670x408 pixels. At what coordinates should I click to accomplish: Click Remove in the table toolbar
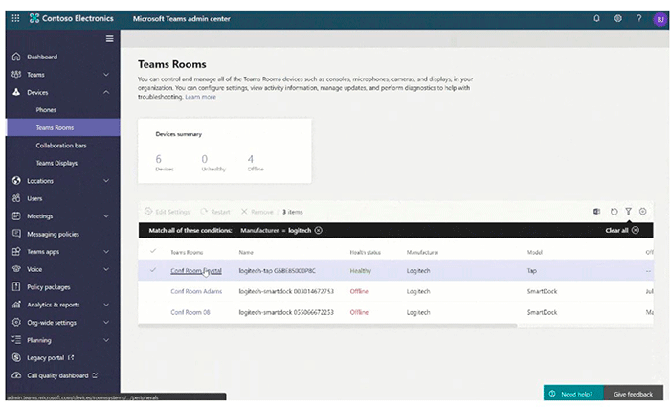(x=257, y=212)
